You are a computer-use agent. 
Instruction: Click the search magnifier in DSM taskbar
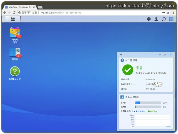164,19
